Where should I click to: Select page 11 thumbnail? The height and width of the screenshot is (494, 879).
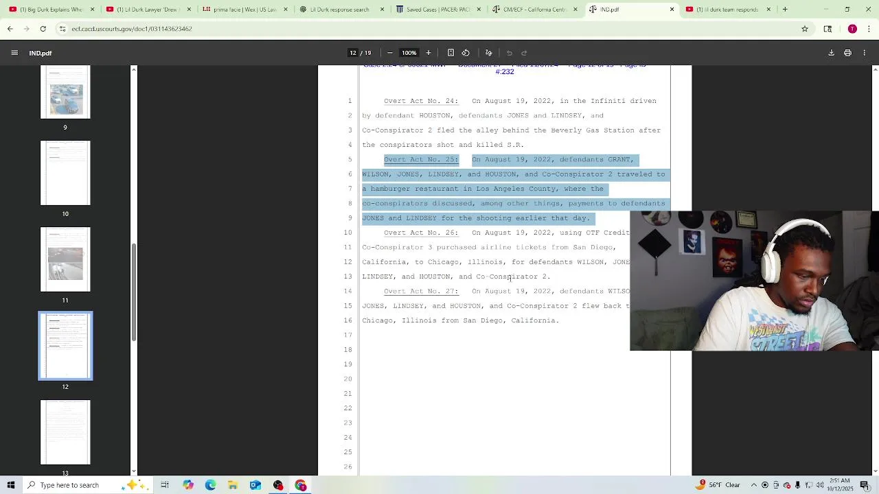point(65,259)
